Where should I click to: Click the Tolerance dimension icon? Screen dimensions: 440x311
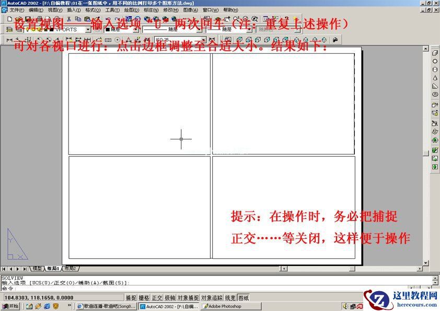[108, 40]
